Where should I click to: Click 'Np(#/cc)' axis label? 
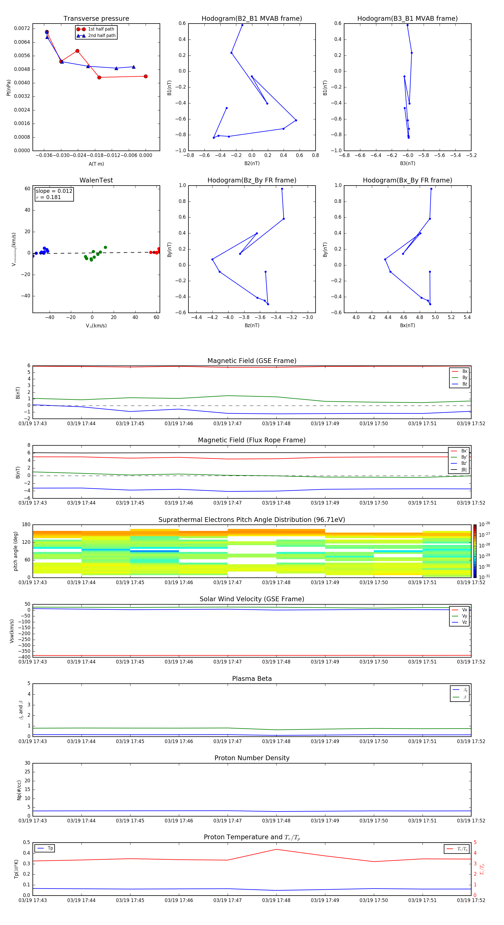click(x=19, y=790)
